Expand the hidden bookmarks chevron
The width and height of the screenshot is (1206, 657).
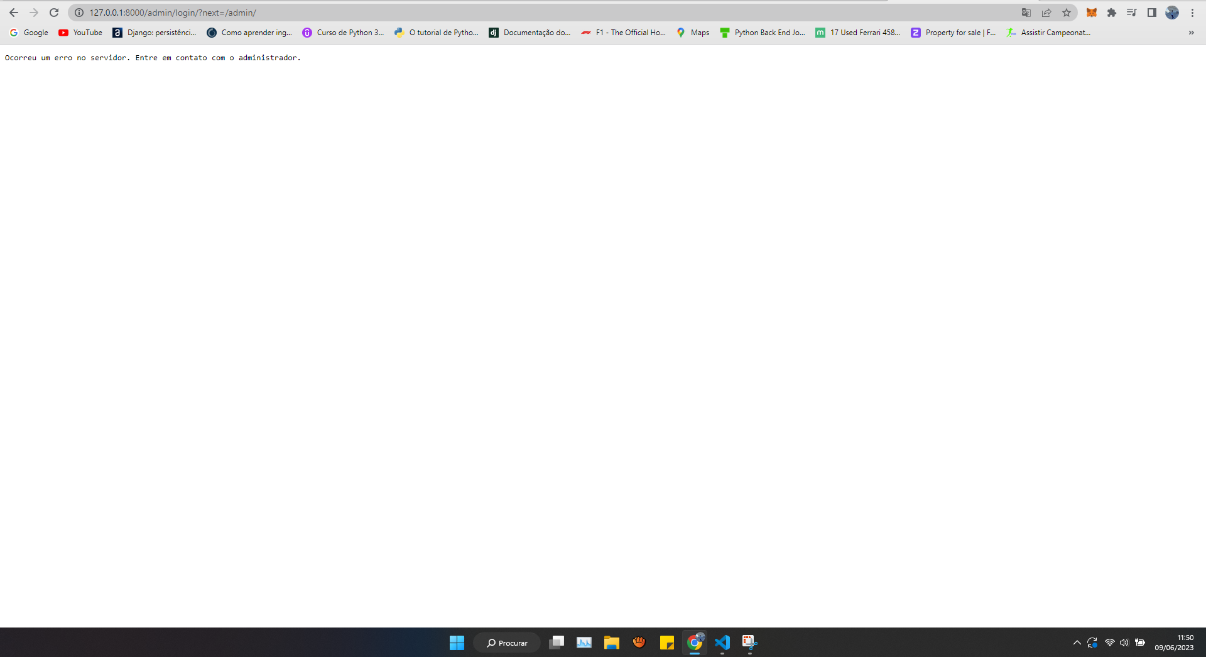(x=1191, y=33)
